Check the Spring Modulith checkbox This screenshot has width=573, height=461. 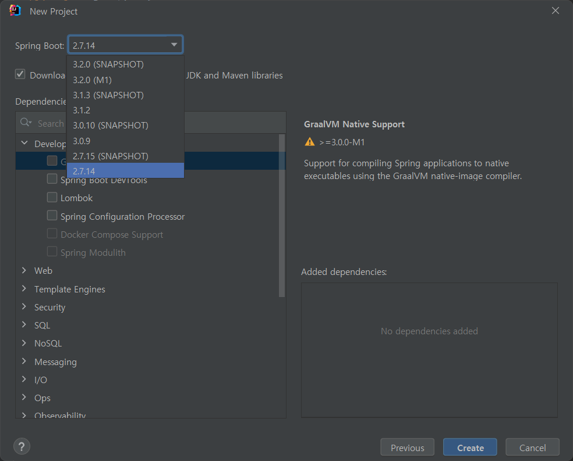pos(52,252)
